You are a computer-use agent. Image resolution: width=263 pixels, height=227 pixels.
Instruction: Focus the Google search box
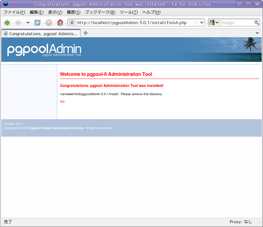click(237, 23)
